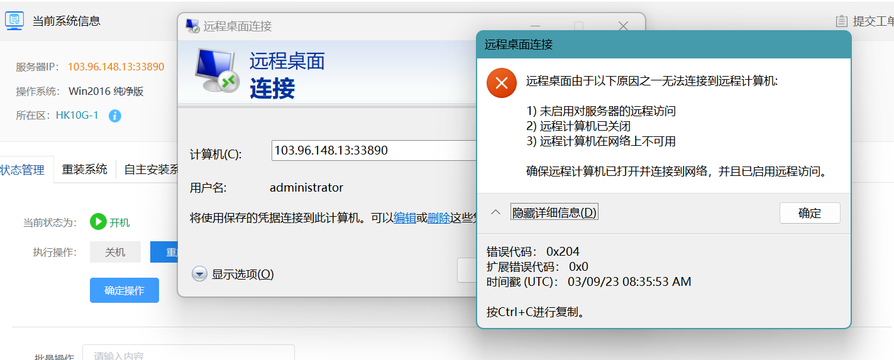Expand 显示选项 in Remote Desktop dialog

pos(200,274)
